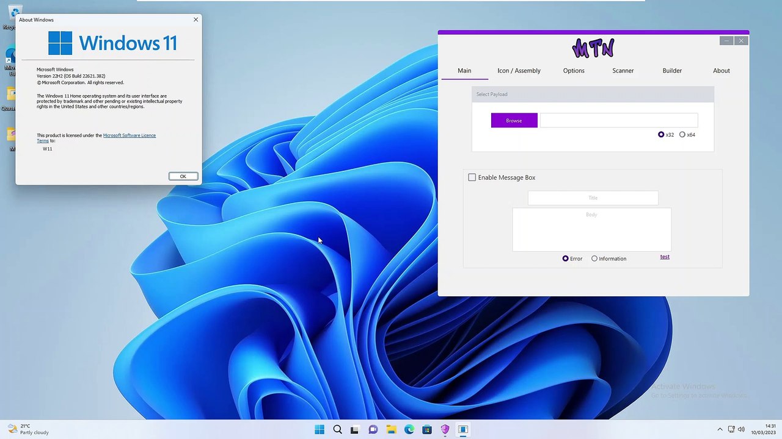
Task: Click the MTN logo
Action: 593,48
